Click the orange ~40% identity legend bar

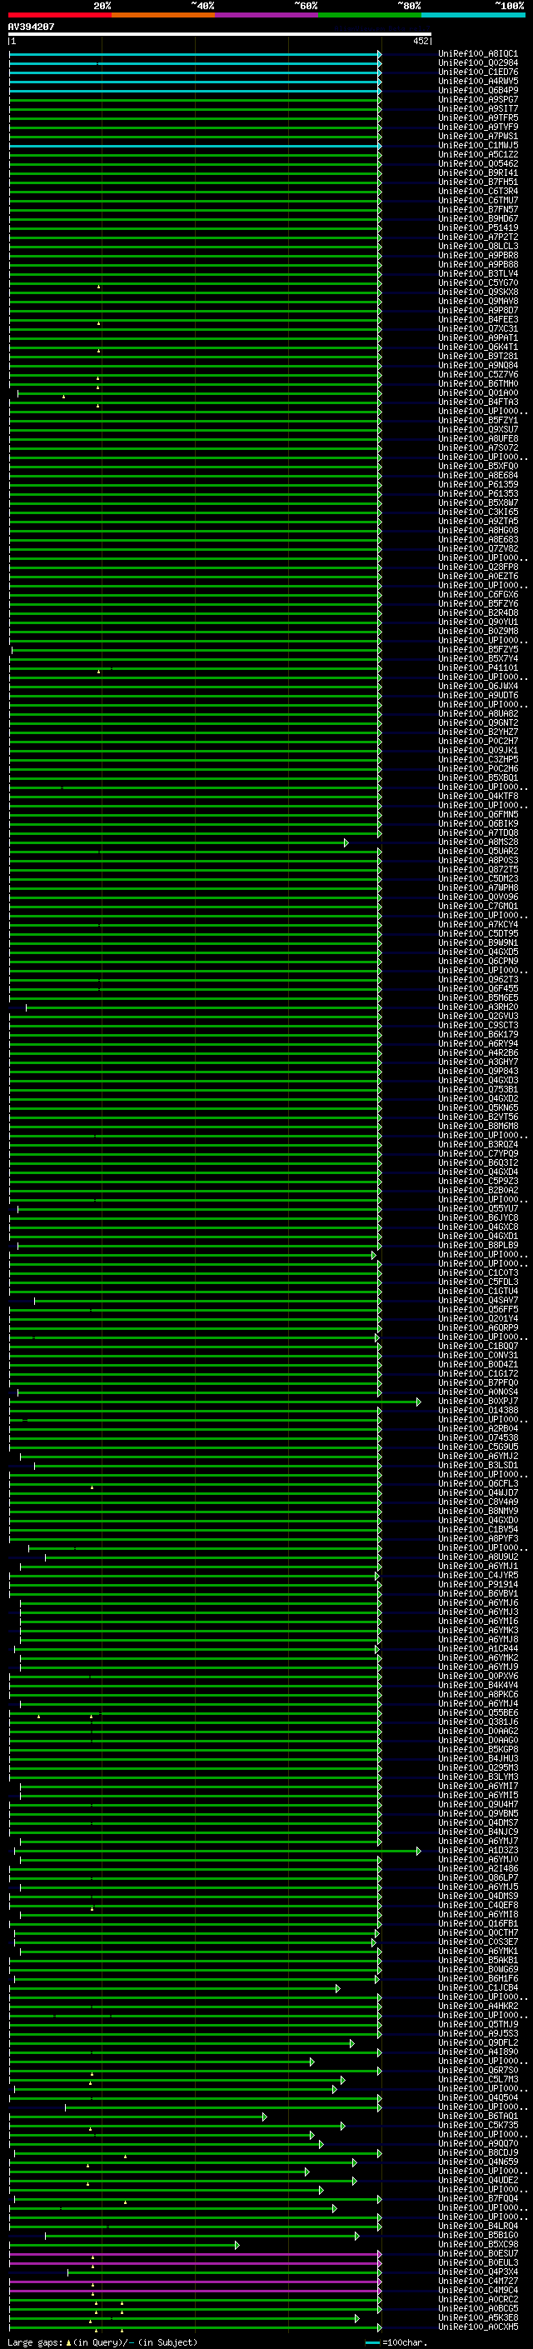(163, 15)
